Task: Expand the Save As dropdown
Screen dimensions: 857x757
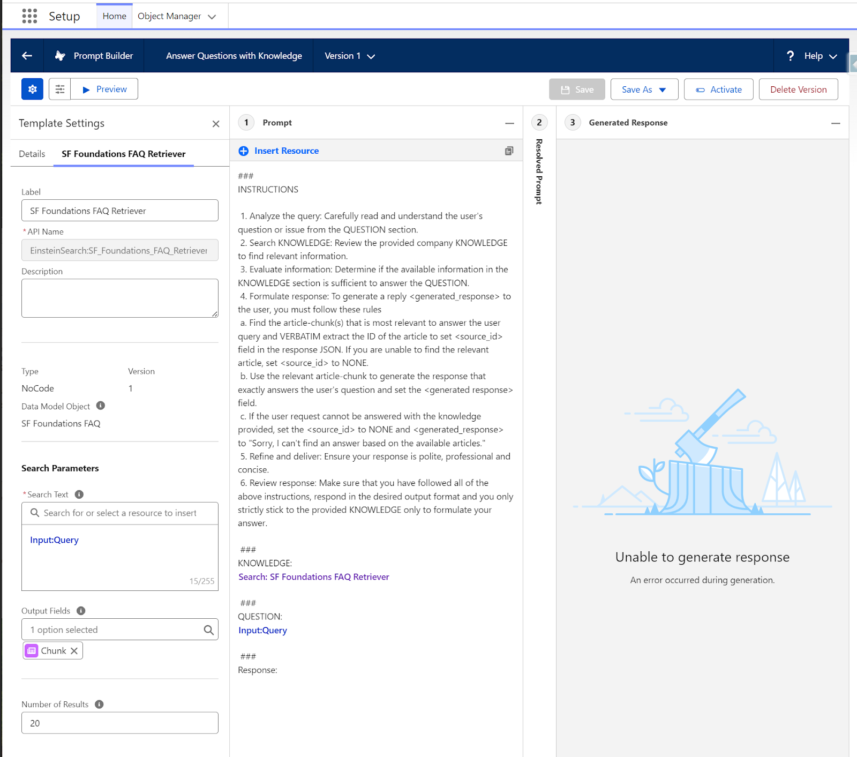Action: tap(663, 89)
